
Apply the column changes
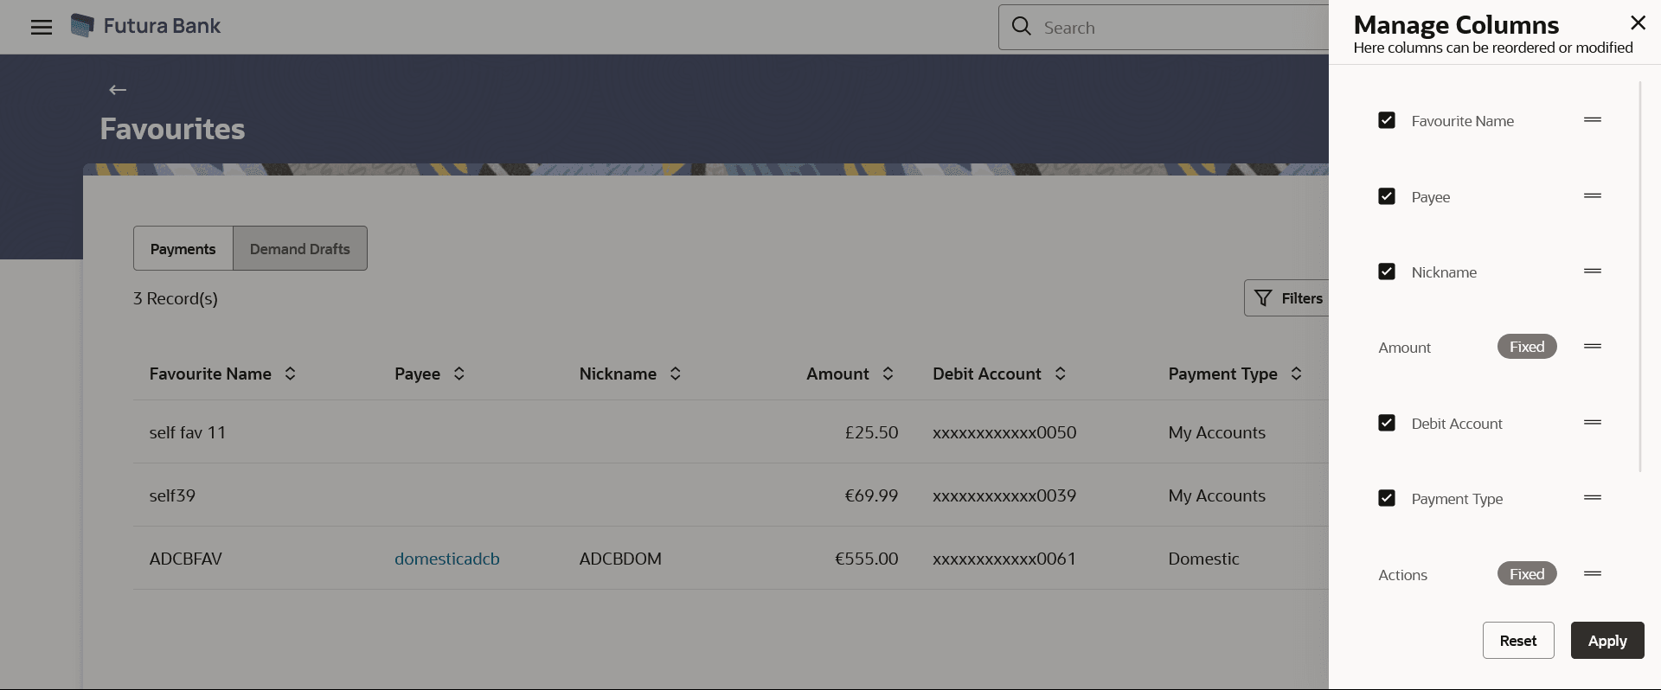[x=1607, y=641]
